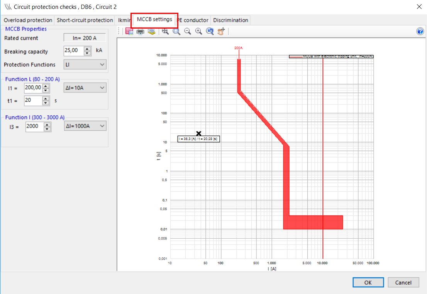The width and height of the screenshot is (427, 294).
Task: Click the t1 time input field
Action: 32,101
